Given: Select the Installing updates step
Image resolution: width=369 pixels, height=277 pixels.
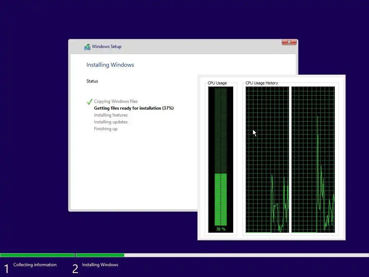Looking at the screenshot, I should pos(111,122).
